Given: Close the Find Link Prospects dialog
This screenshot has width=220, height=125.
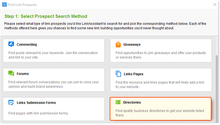Looking at the screenshot, I should (215, 5).
